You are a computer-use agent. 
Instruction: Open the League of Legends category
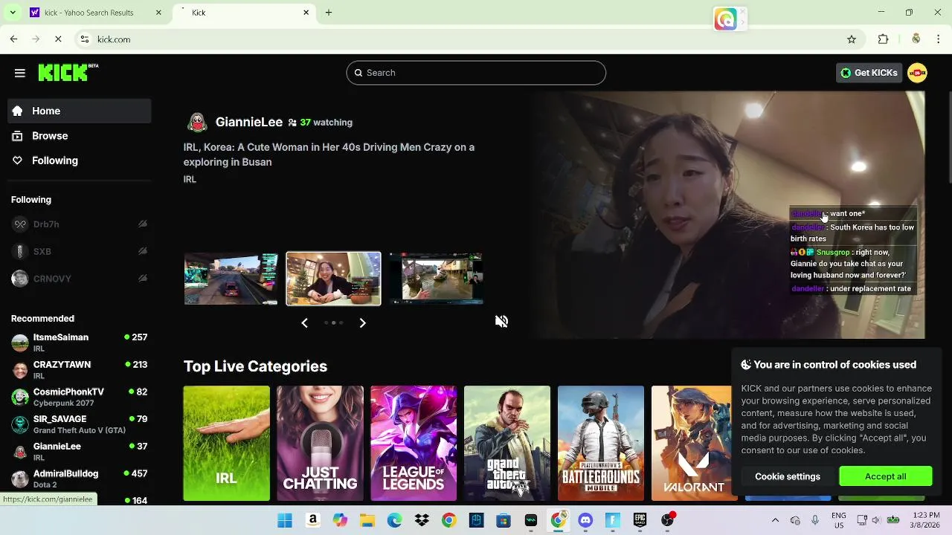coord(414,443)
